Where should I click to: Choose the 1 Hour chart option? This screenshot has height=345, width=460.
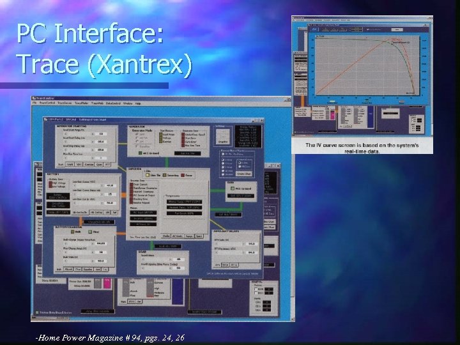coord(227,160)
